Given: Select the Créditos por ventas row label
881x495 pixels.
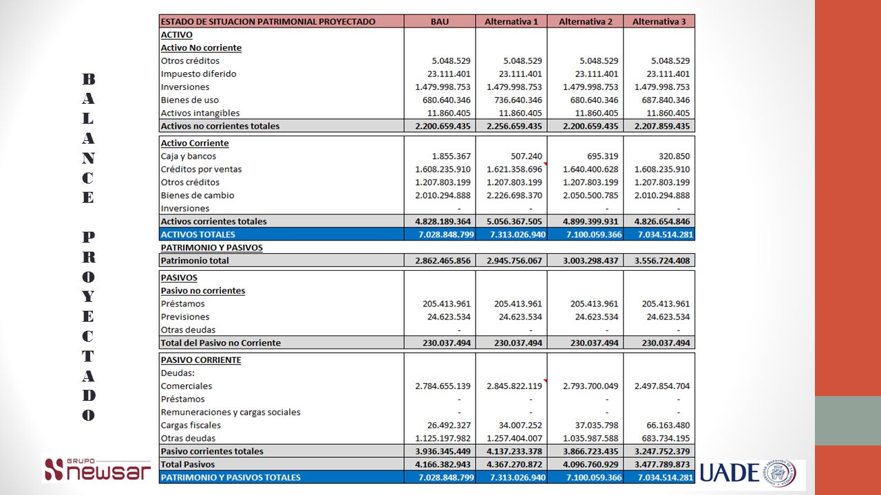Looking at the screenshot, I should pos(201,170).
